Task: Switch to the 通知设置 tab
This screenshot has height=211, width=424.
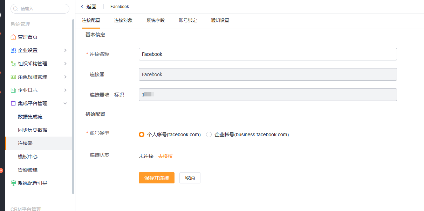Action: pyautogui.click(x=220, y=21)
